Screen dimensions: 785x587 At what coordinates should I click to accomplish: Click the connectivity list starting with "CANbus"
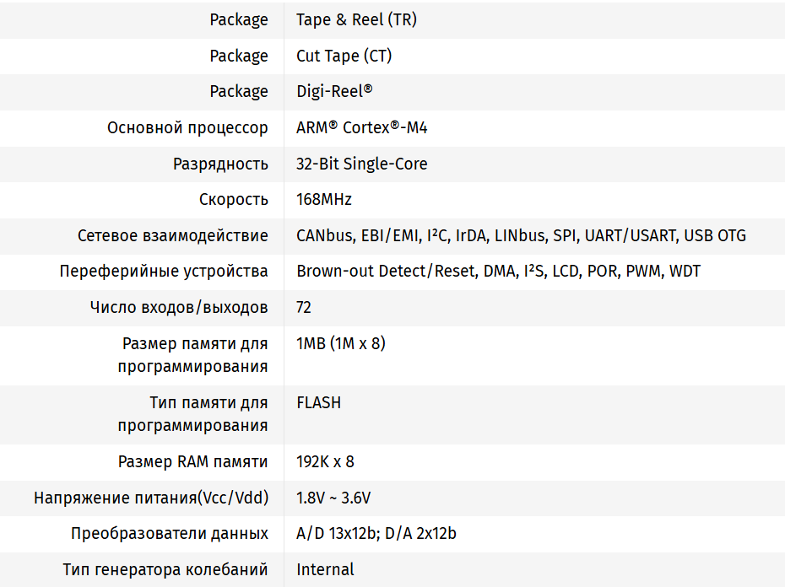point(521,235)
